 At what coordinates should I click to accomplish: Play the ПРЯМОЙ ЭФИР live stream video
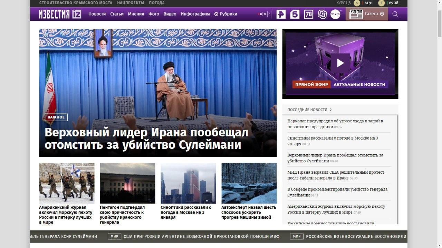[x=340, y=63]
